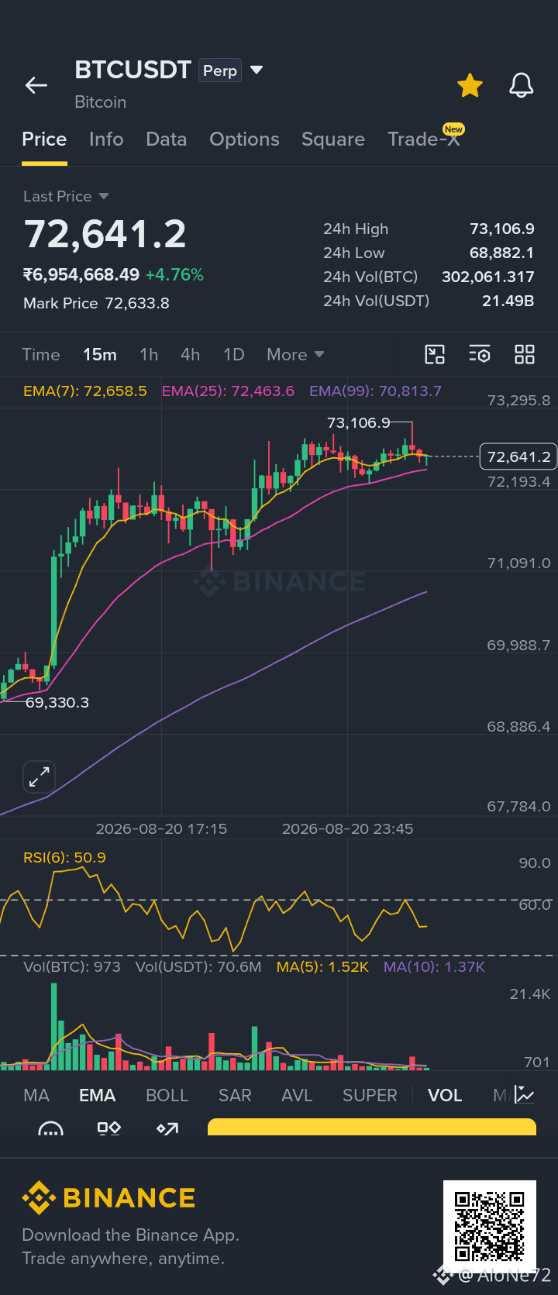
Task: Select the BOLL indicator
Action: coord(167,1096)
